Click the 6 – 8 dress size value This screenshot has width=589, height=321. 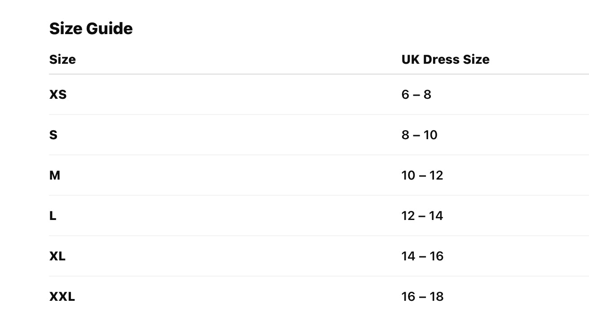[x=416, y=95]
